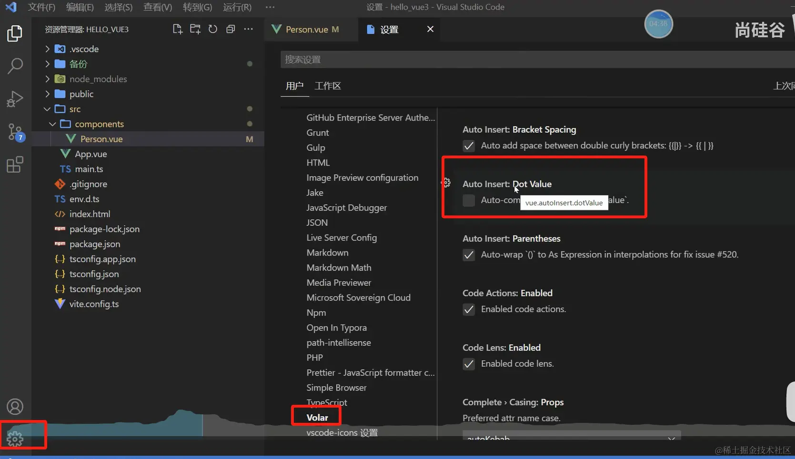Open the Search view in activity bar

pyautogui.click(x=15, y=66)
